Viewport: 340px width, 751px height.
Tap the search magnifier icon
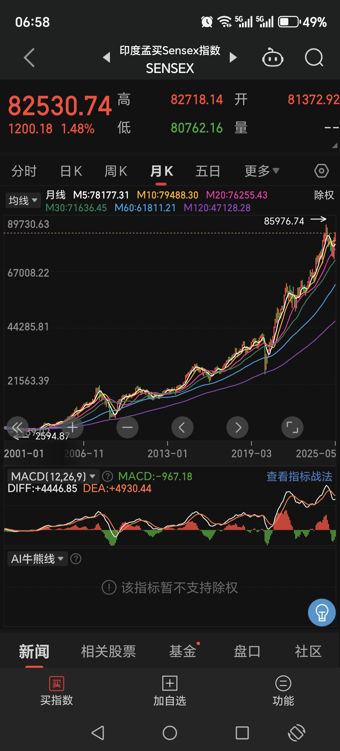coord(314,58)
